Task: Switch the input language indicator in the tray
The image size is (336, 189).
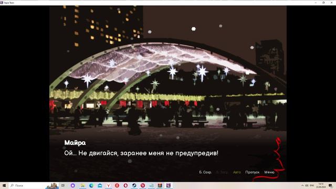Action: [x=312, y=185]
